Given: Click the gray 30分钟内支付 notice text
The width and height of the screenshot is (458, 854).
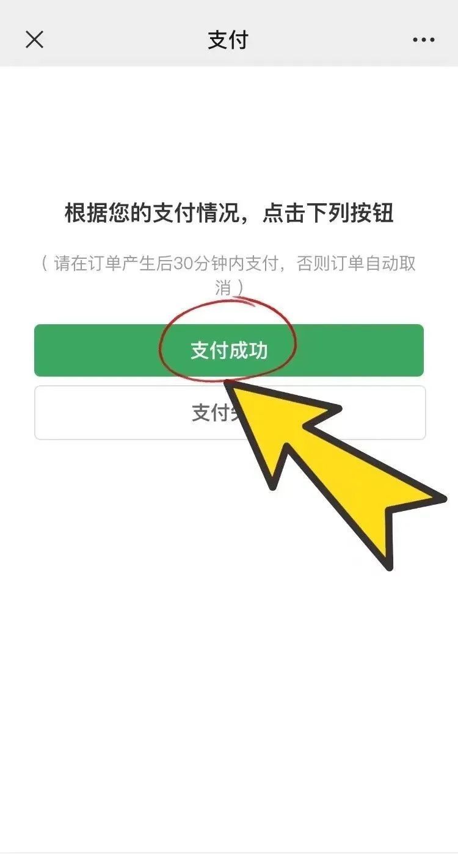Looking at the screenshot, I should click(x=229, y=275).
